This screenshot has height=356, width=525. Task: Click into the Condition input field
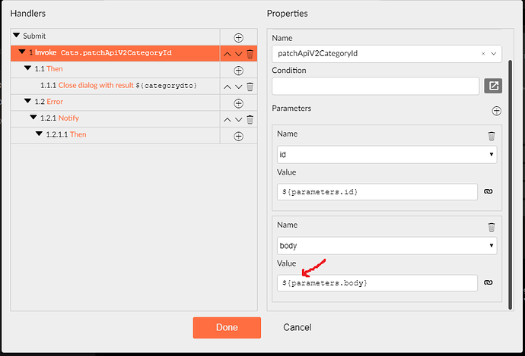(375, 87)
